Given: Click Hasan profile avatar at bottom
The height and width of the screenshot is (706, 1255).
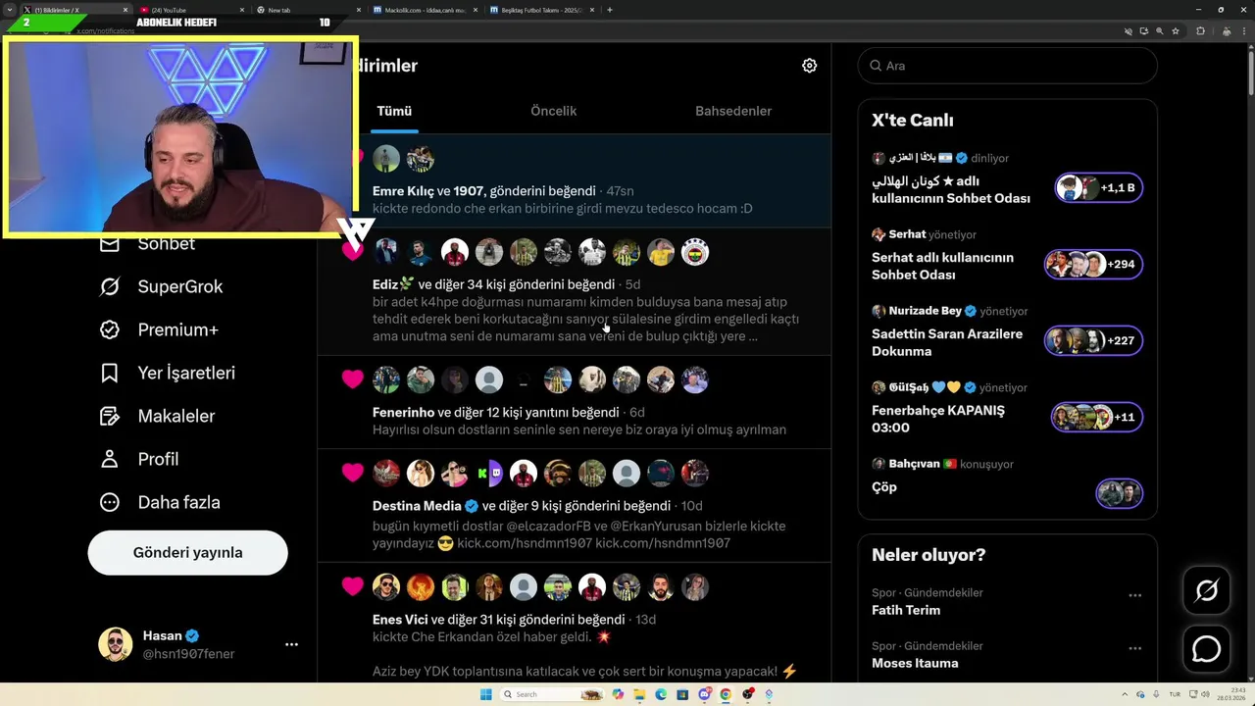Looking at the screenshot, I should [x=115, y=644].
